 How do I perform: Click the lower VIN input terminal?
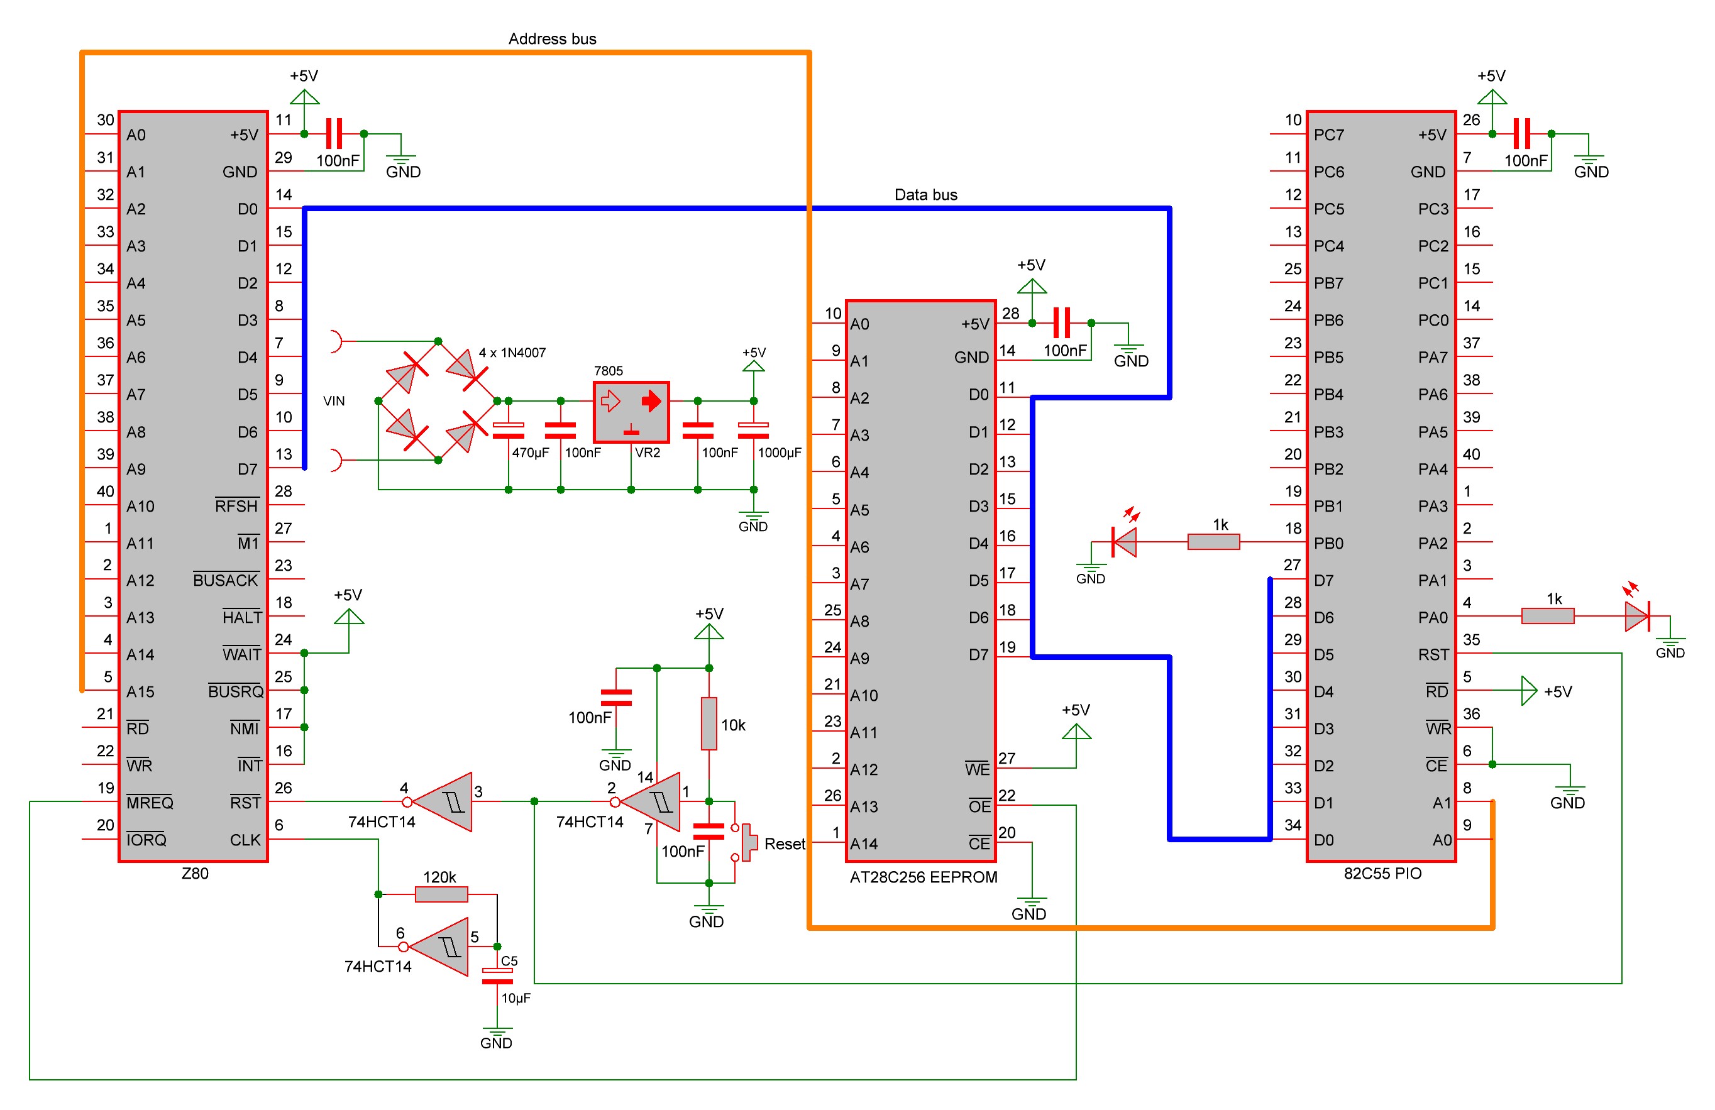[336, 459]
